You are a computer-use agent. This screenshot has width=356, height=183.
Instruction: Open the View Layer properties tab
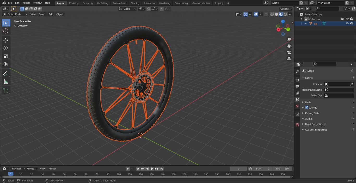(297, 93)
